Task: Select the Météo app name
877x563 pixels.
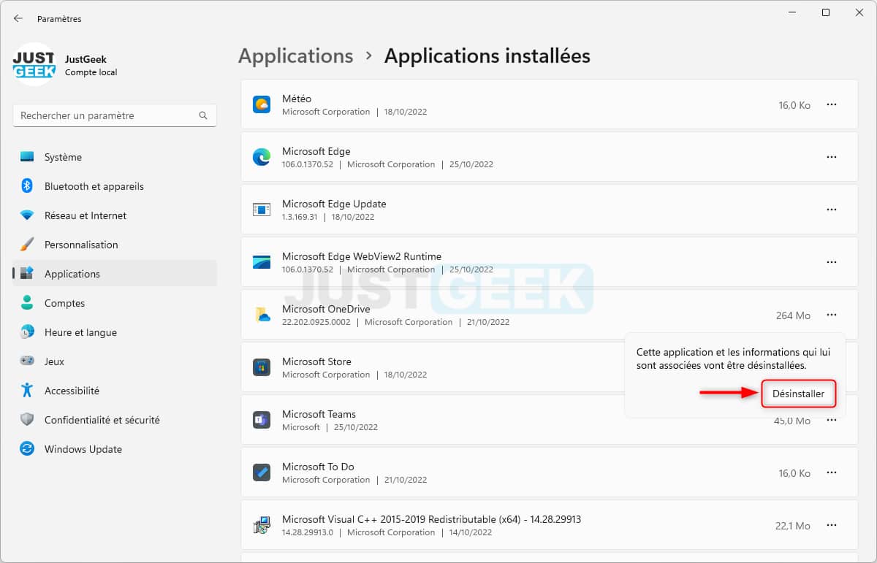Action: point(297,99)
